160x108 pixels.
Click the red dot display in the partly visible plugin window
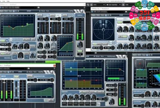point(139,63)
